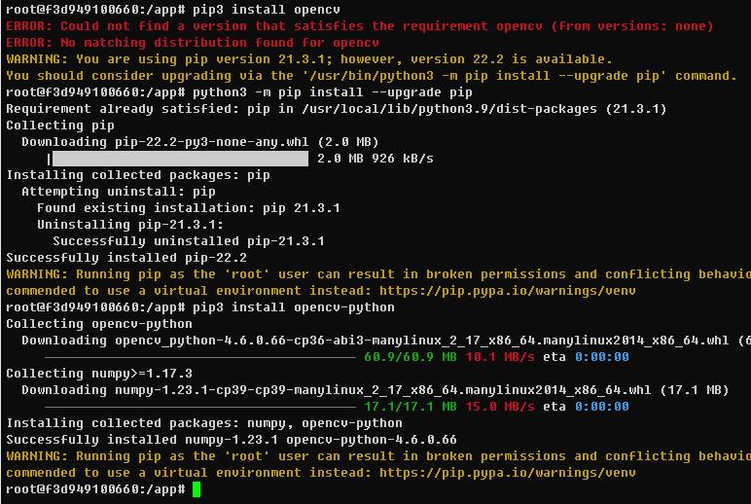Viewport: 751px width, 504px height.
Task: Click the 'pip3 install opencv-python' command text
Action: click(x=294, y=307)
